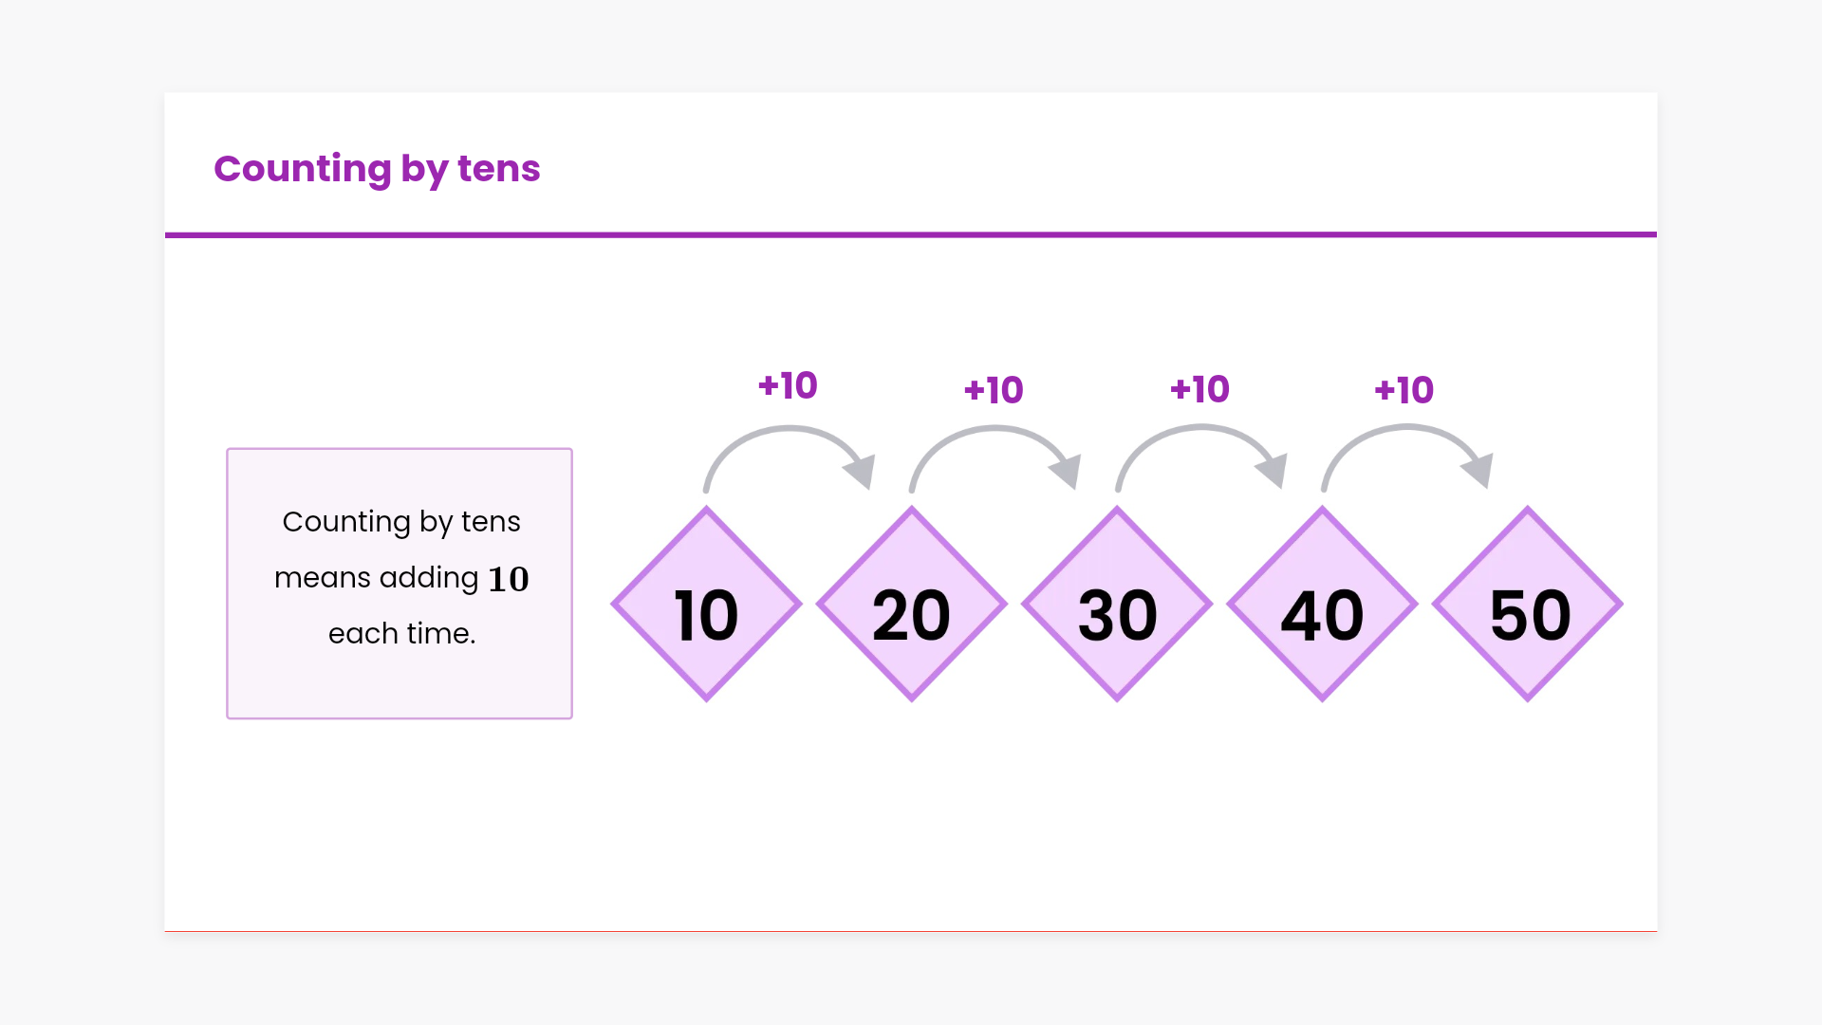
Task: Select the "each time." text line
Action: point(401,633)
